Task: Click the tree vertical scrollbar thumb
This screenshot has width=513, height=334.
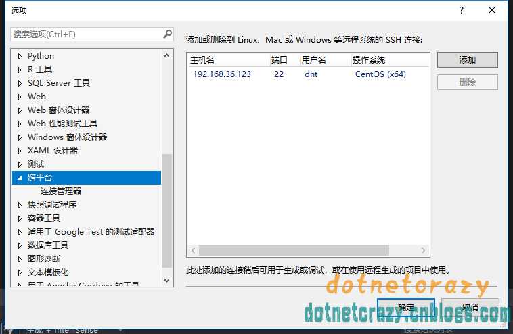Action: (167, 211)
